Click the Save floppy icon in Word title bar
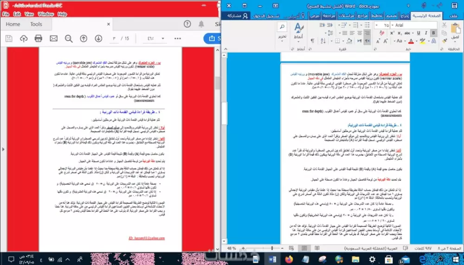 tap(455, 6)
